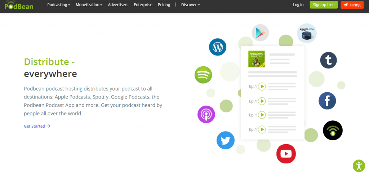Click the Podcasting Smarter cover thumbnail
Viewport: 369px width, 172px height.
coord(257,59)
